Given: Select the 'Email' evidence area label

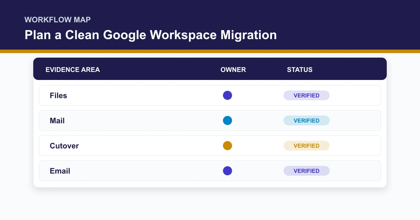Looking at the screenshot, I should pos(60,171).
